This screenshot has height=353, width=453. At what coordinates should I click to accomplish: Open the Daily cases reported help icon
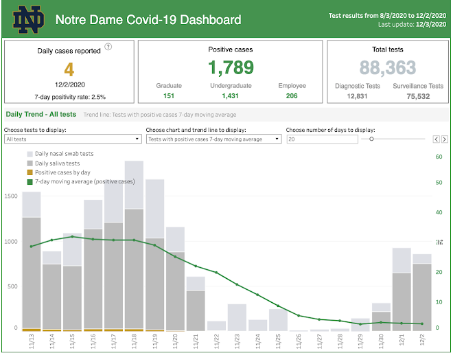point(108,47)
